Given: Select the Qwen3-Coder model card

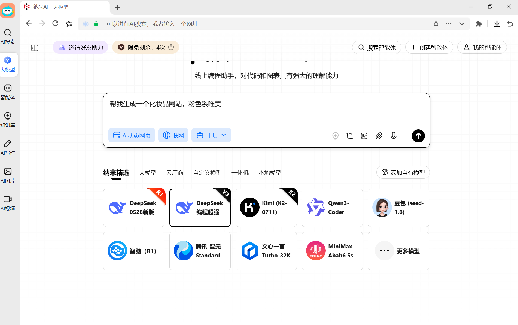Looking at the screenshot, I should tap(332, 208).
